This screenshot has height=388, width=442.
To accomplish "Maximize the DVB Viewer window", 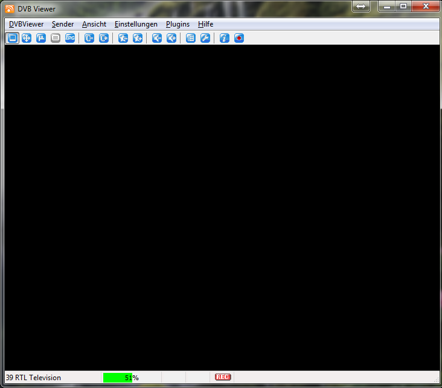I will pyautogui.click(x=403, y=6).
